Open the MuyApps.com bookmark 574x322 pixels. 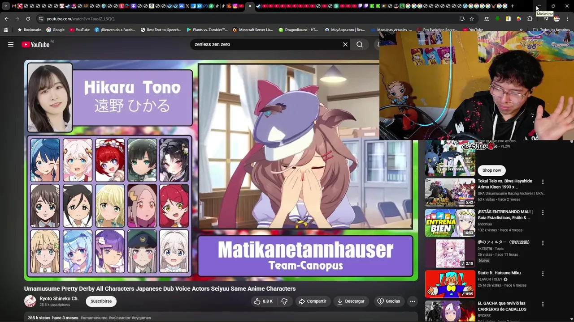click(x=345, y=30)
